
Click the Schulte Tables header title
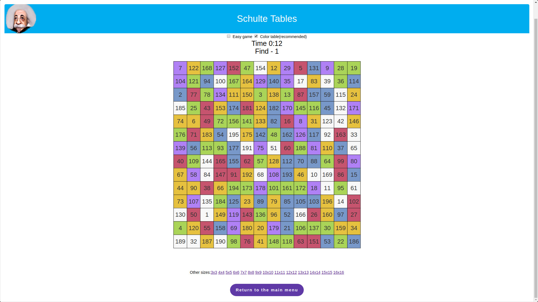(x=267, y=19)
